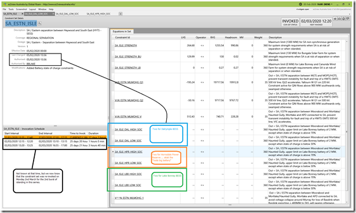
Task: Click the ez2view app icon in title bar
Action: click(x=5, y=4)
